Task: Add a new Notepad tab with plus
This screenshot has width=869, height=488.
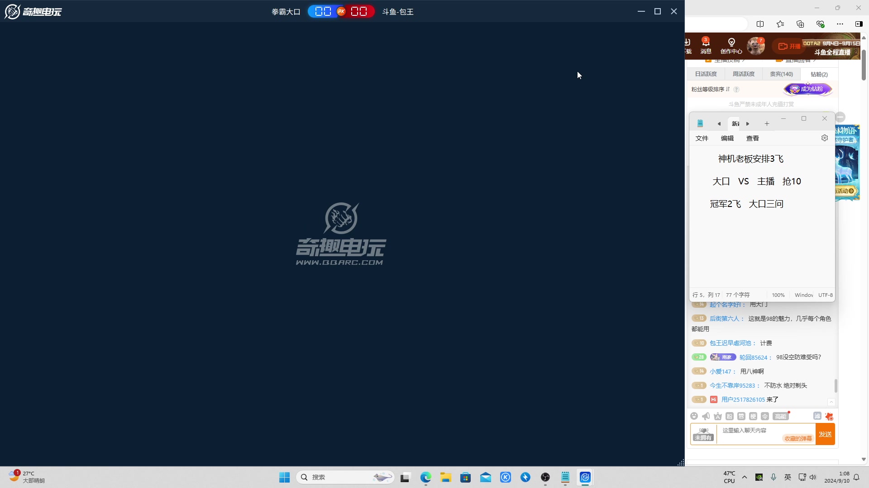Action: 767,124
